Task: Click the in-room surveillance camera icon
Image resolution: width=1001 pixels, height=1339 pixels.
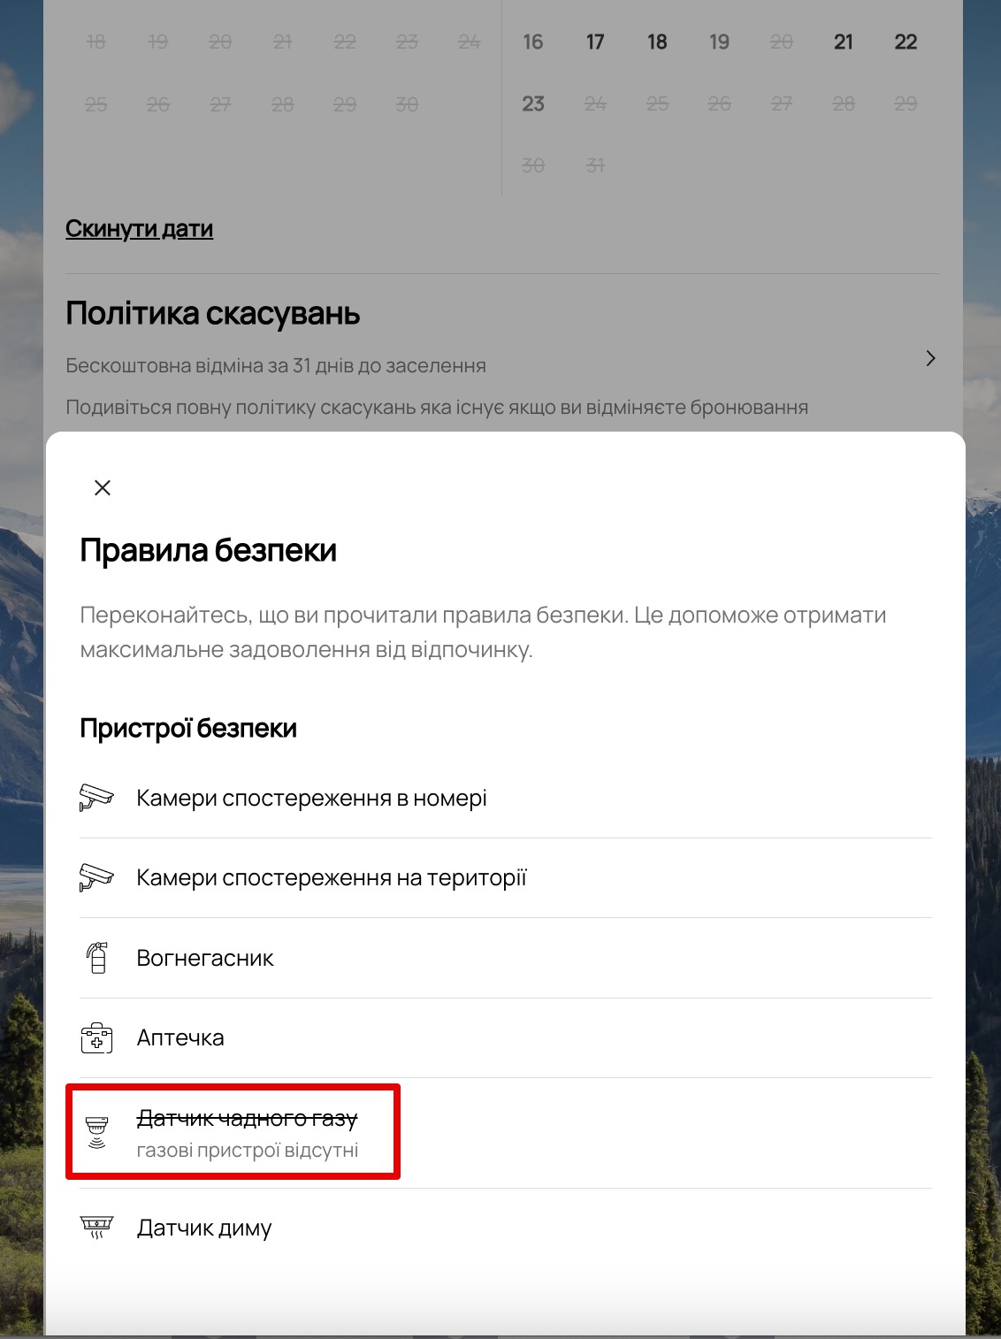Action: click(96, 798)
